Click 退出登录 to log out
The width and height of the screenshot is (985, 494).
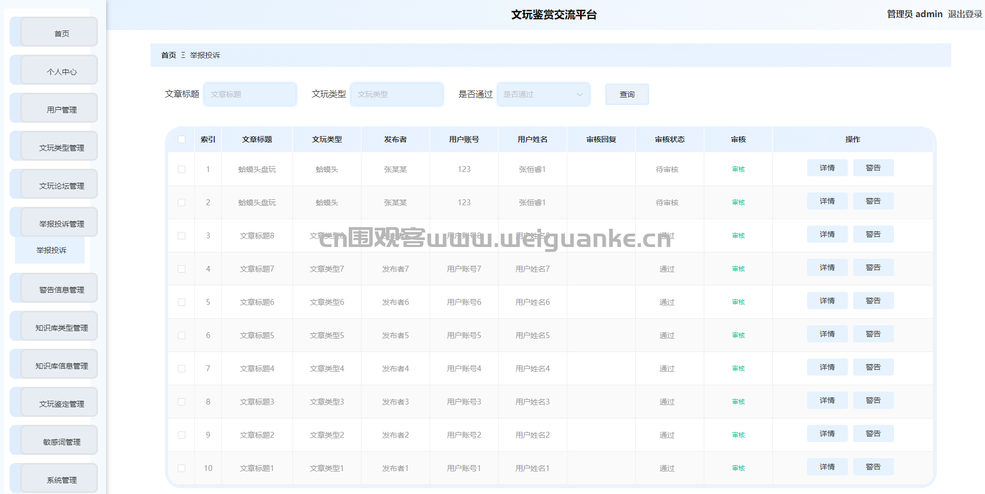[965, 14]
